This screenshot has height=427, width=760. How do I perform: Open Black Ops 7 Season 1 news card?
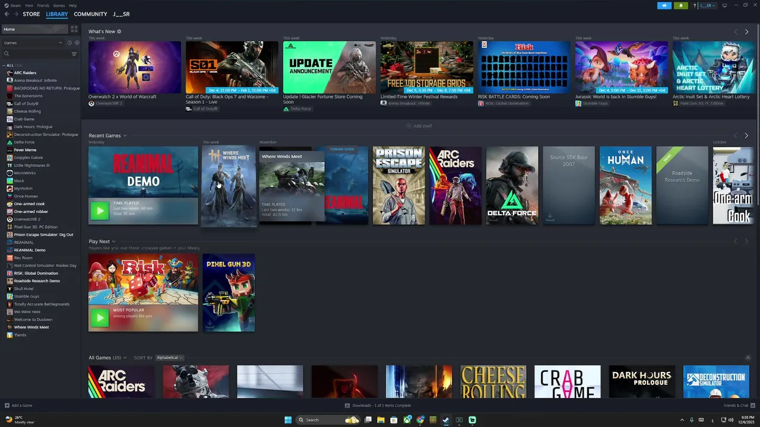pyautogui.click(x=232, y=67)
